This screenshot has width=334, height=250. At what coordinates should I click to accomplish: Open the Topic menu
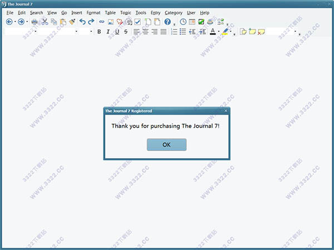[x=125, y=13]
